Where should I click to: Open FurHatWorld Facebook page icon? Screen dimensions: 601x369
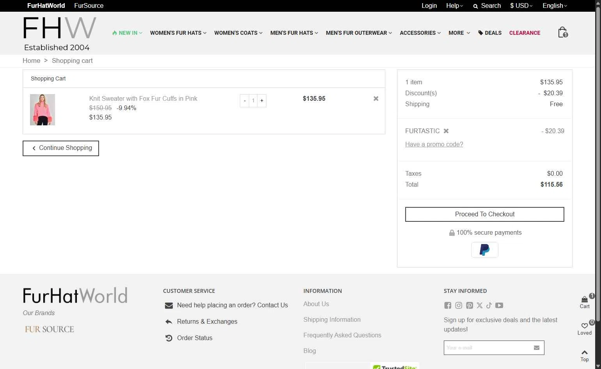(x=448, y=305)
